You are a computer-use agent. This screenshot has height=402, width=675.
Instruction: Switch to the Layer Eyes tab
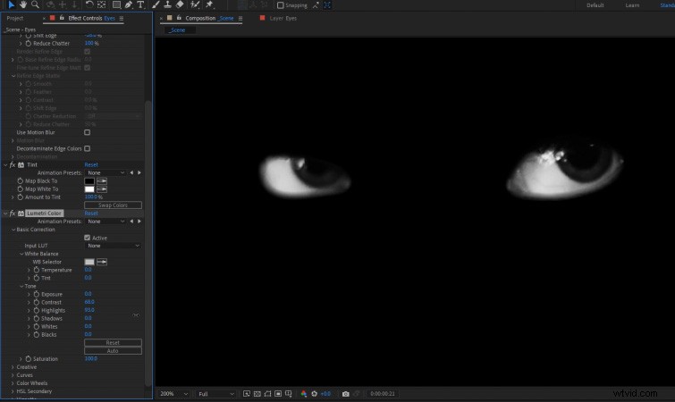pyautogui.click(x=283, y=19)
